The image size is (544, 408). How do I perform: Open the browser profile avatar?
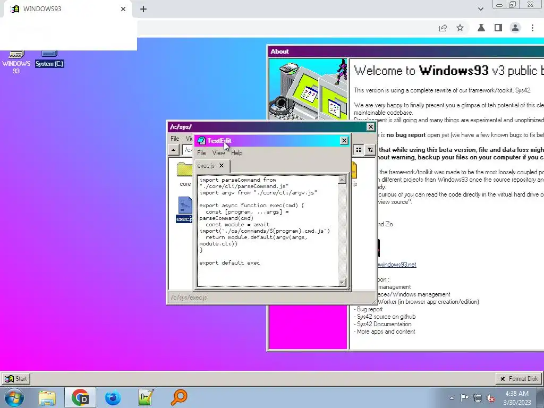pyautogui.click(x=515, y=28)
